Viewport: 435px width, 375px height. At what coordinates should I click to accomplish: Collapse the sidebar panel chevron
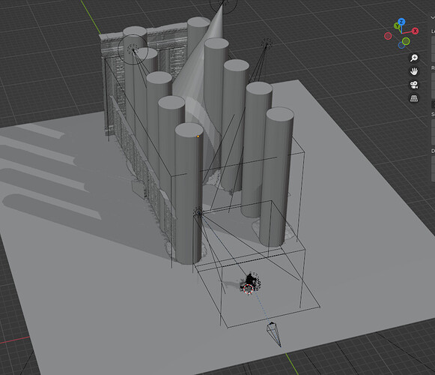(x=432, y=17)
